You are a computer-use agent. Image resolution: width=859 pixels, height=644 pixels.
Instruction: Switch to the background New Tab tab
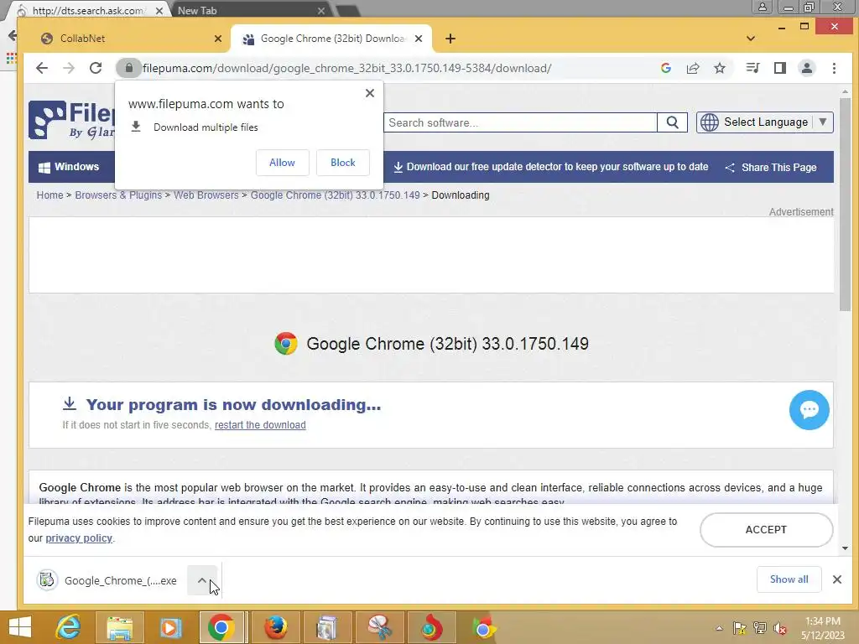(249, 10)
